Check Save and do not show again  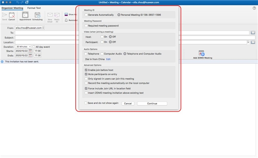point(86,103)
